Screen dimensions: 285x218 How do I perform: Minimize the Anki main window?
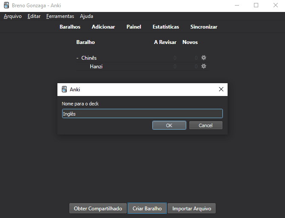237,5
